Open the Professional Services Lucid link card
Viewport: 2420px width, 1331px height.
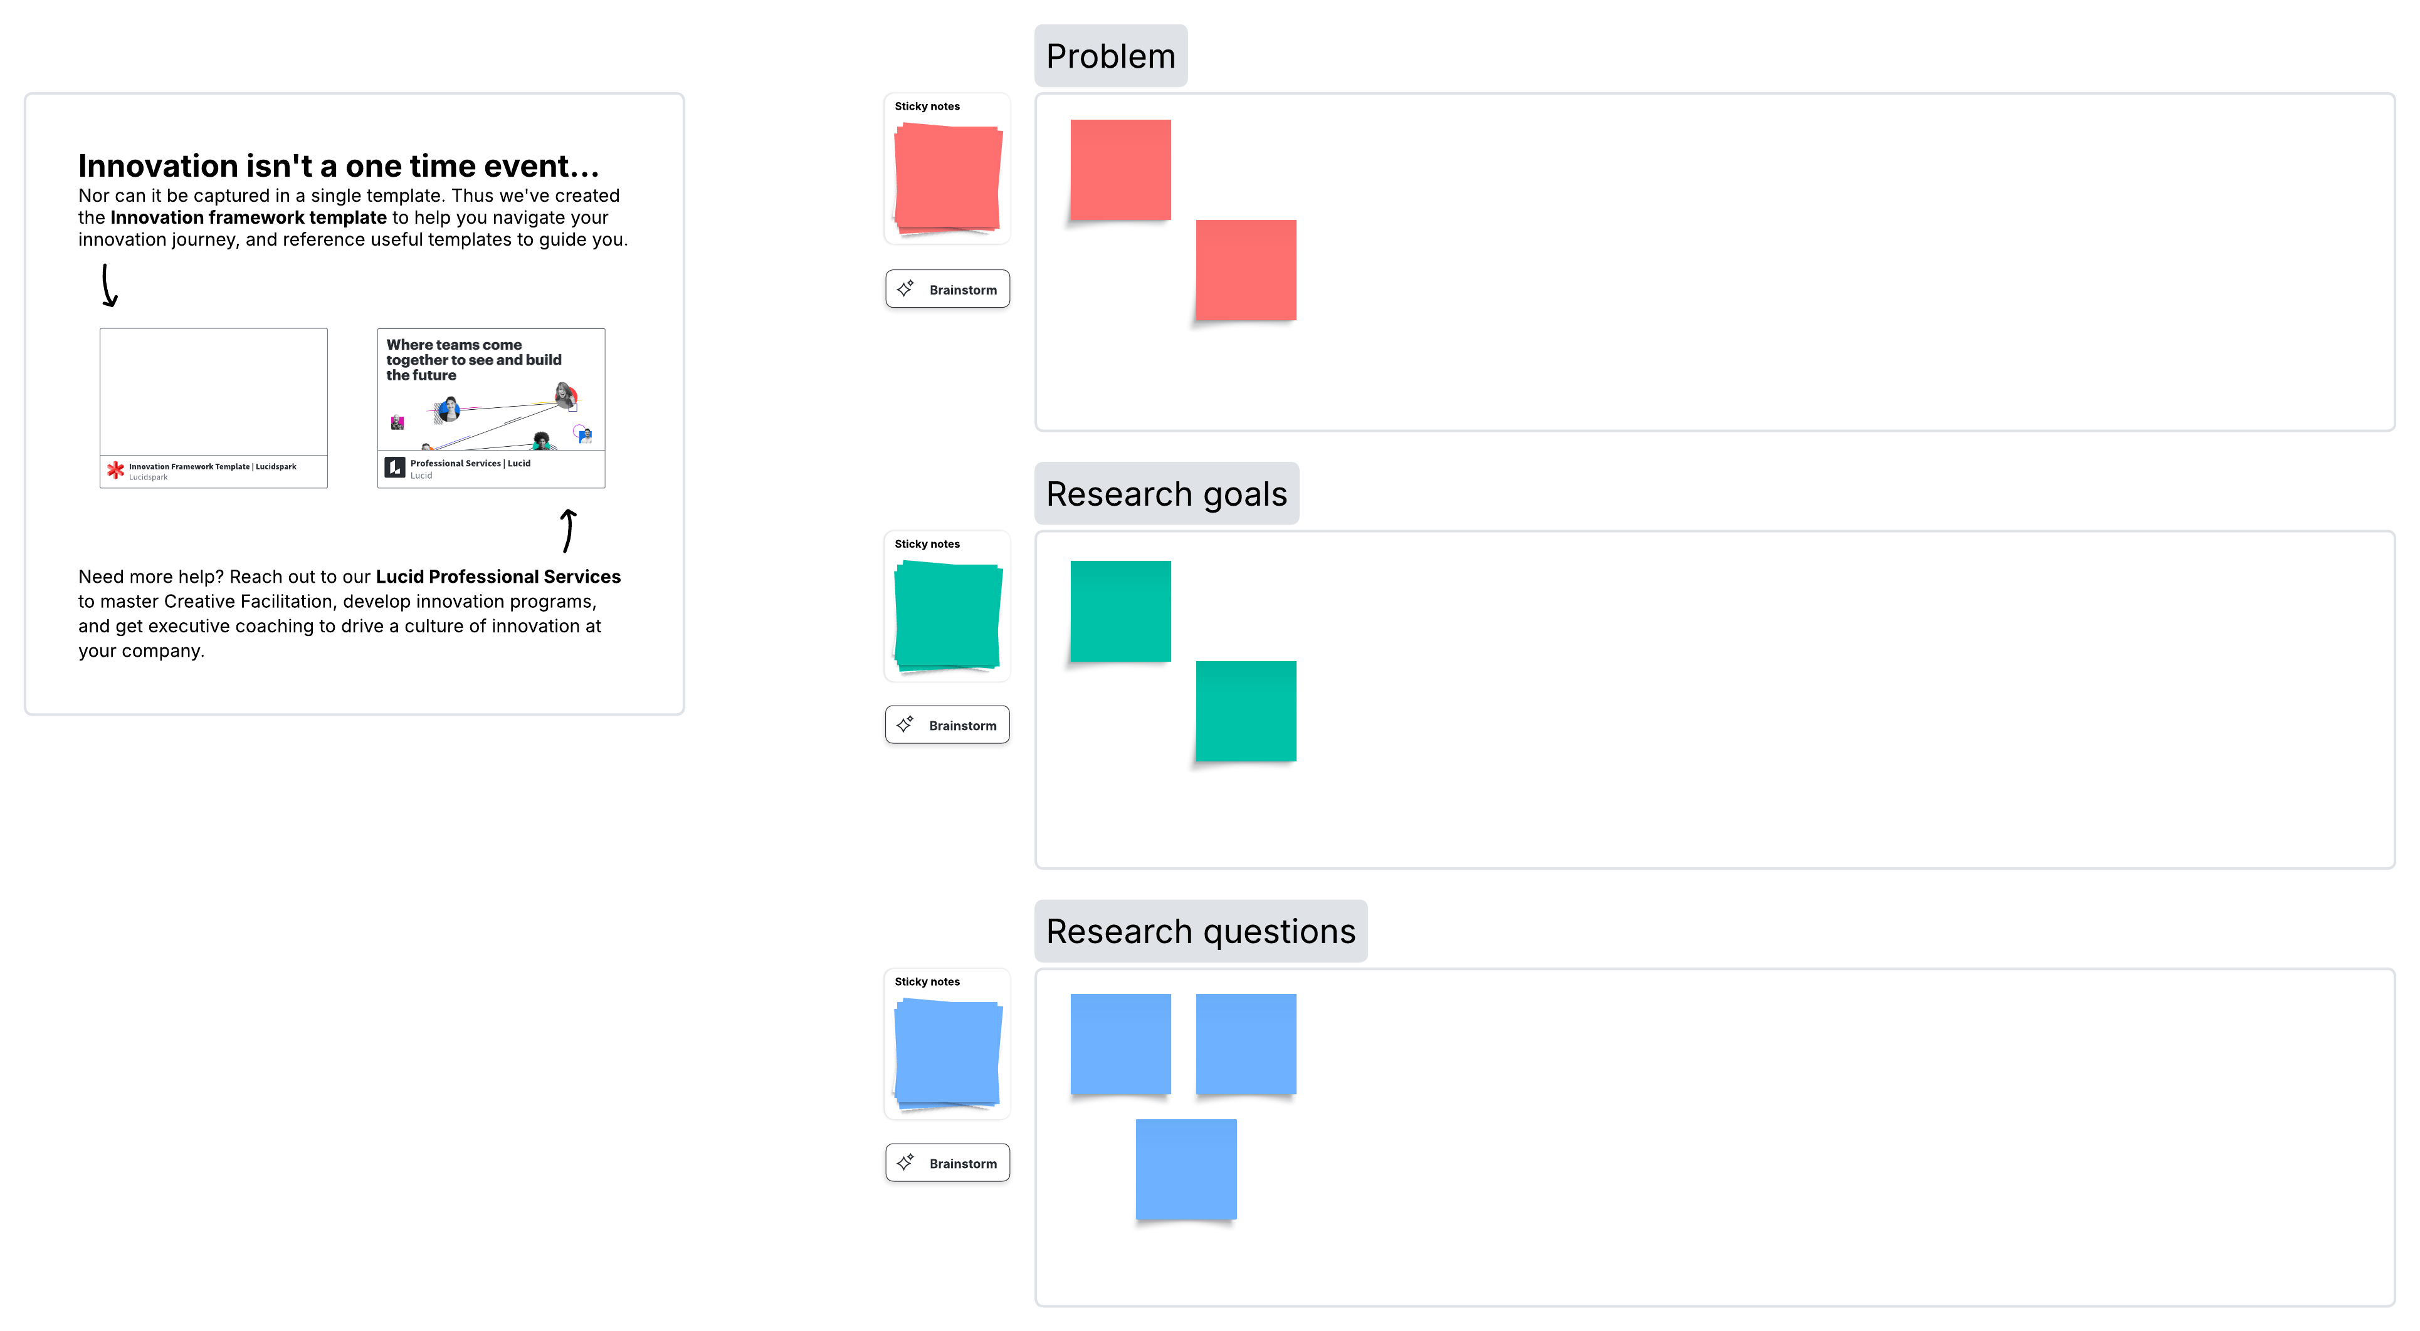tap(490, 407)
